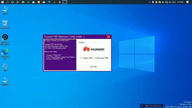Screen dimensions: 192x108
Task: Click the yellow circle tray icon
Action: (160, 2)
